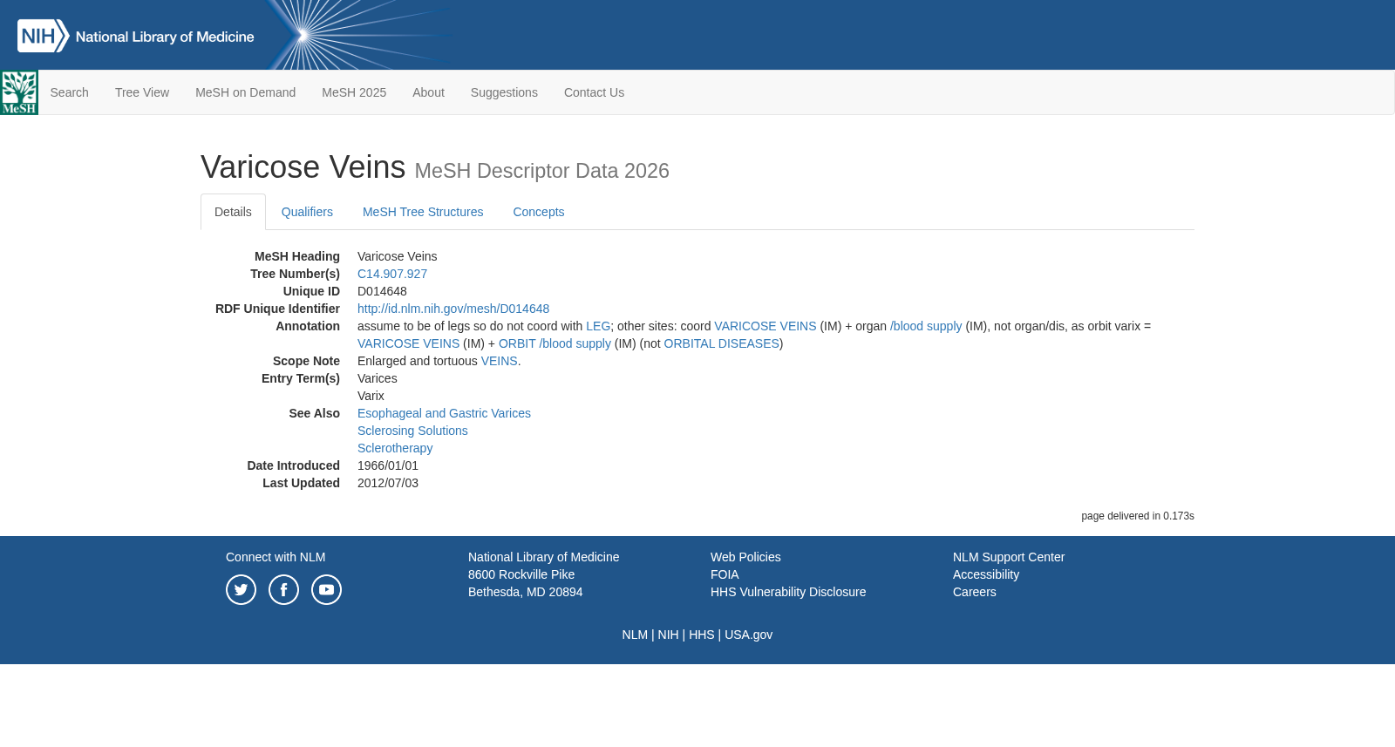Screen dimensions: 1395x747
Task: Click the USA.gov footer link
Action: pyautogui.click(x=748, y=635)
